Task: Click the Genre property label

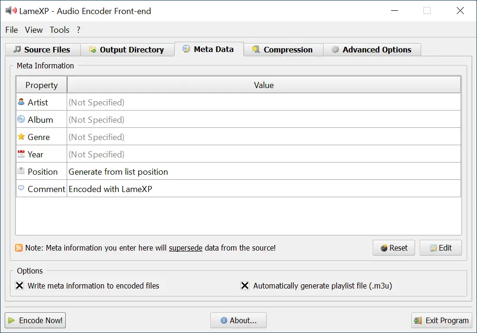Action: 38,137
